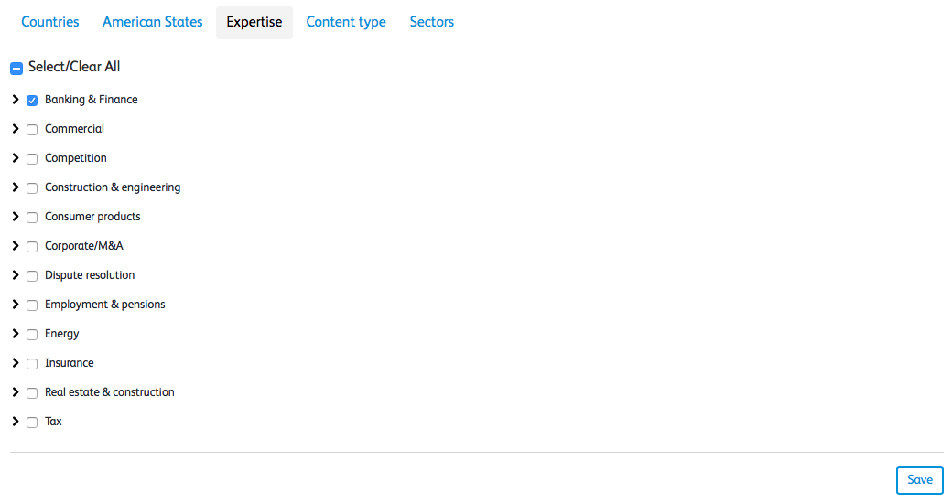Viewport: 952px width, 503px height.
Task: Uncheck the Banking & Finance checkbox
Action: coord(32,101)
